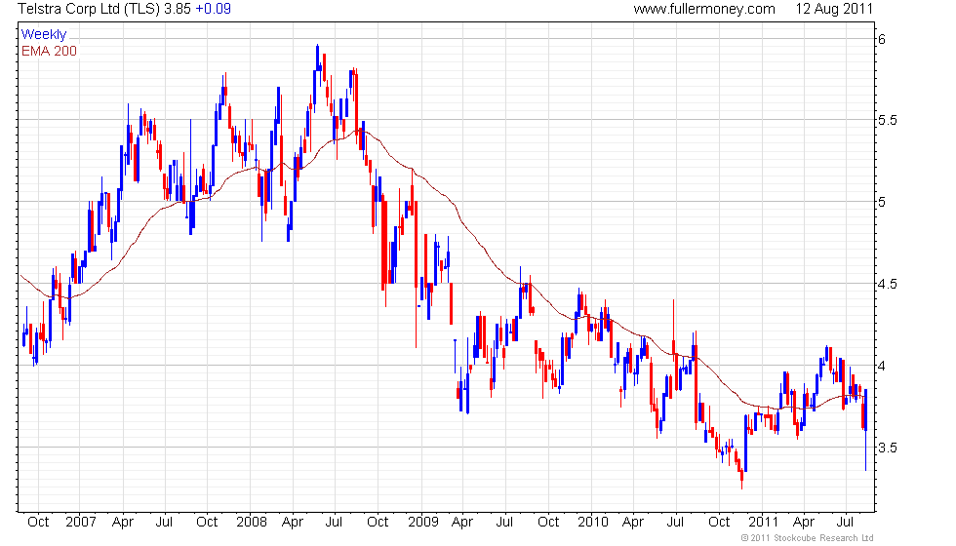956x546 pixels.
Task: Click the 12 Aug 2011 date label
Action: [x=834, y=9]
